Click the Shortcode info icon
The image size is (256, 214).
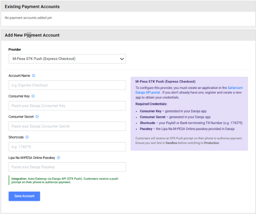(x=27, y=137)
